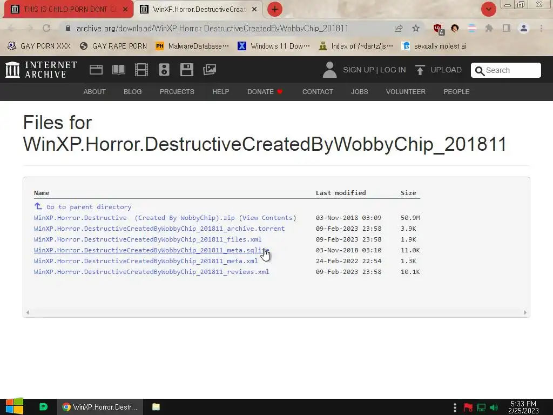Open the BLOG menu item
553x415 pixels.
133,92
